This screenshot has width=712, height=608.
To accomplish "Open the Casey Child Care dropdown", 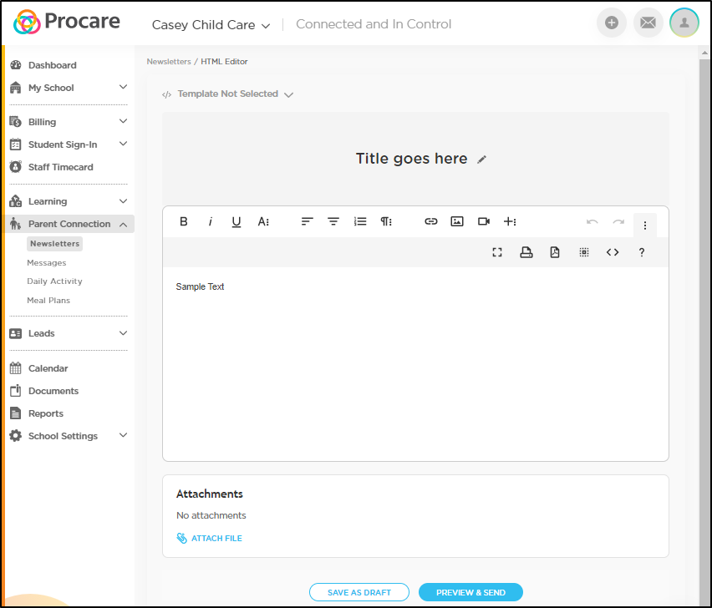I will [211, 25].
